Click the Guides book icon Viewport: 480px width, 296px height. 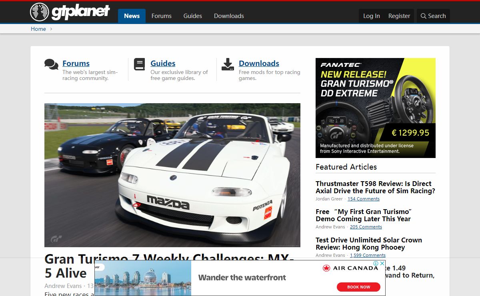click(x=139, y=64)
